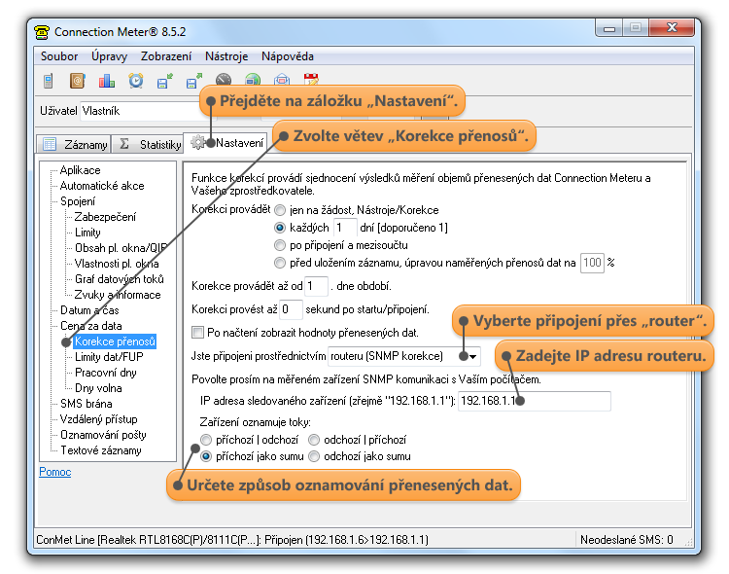Select 'Obsah pl. okna/QIP' tree item
Image resolution: width=729 pixels, height=574 pixels.
pyautogui.click(x=120, y=248)
